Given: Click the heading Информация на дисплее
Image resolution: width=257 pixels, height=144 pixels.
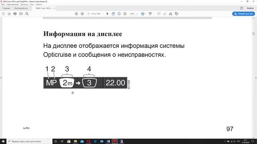Looking at the screenshot, I should coord(83,34).
